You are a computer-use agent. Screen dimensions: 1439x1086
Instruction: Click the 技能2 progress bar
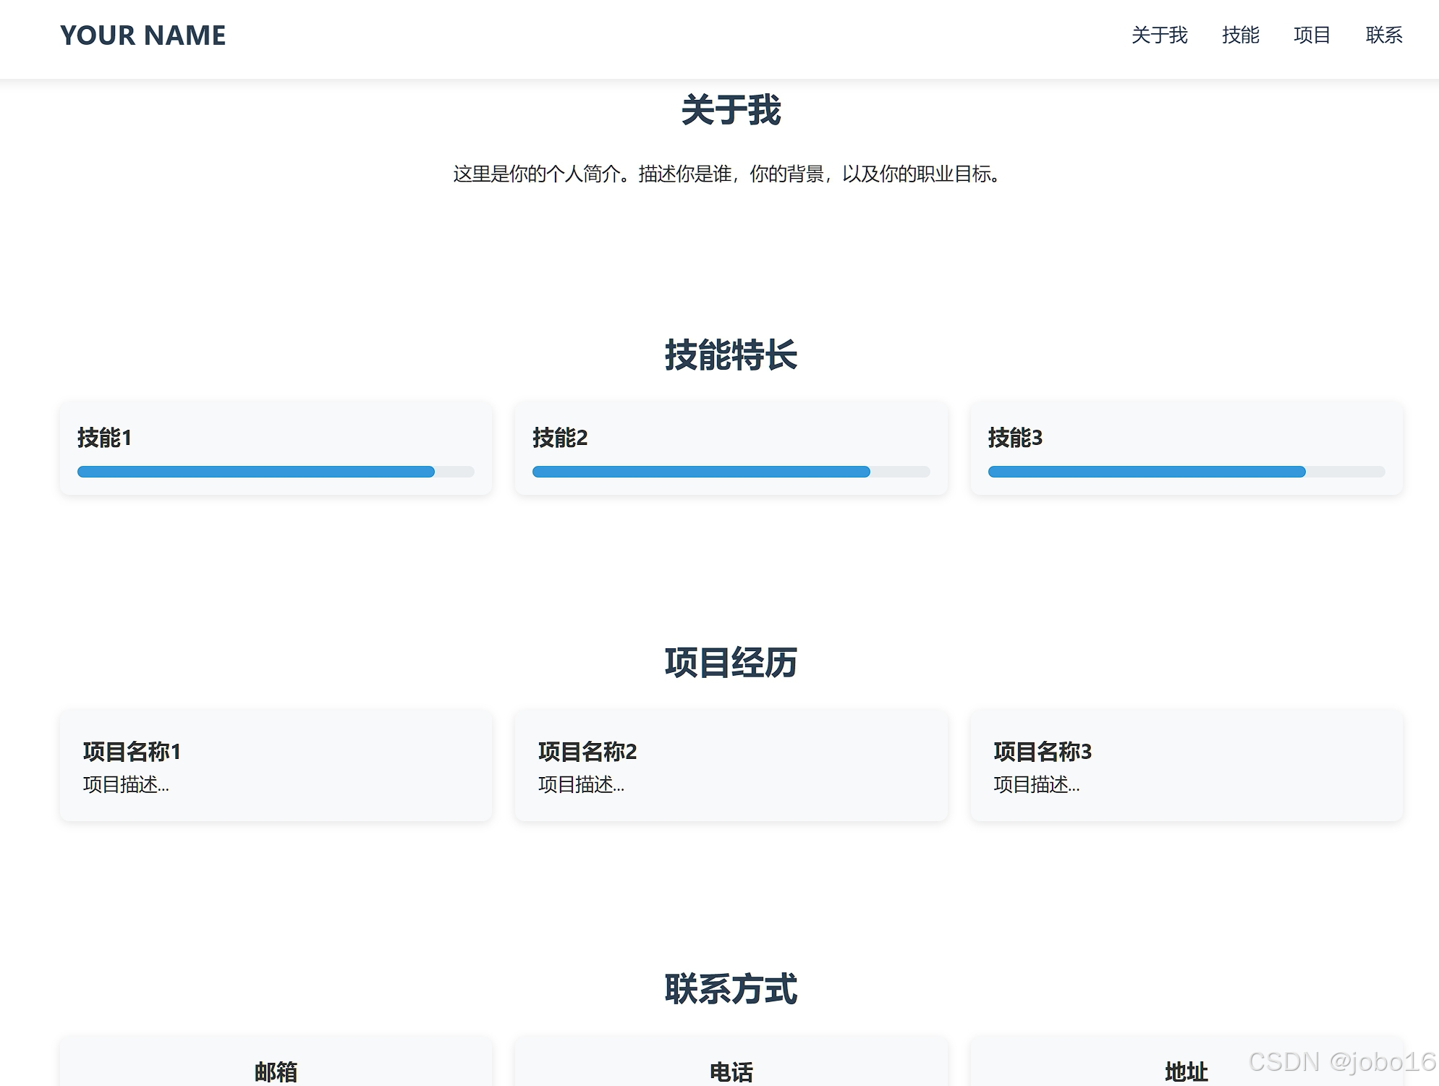coord(731,472)
